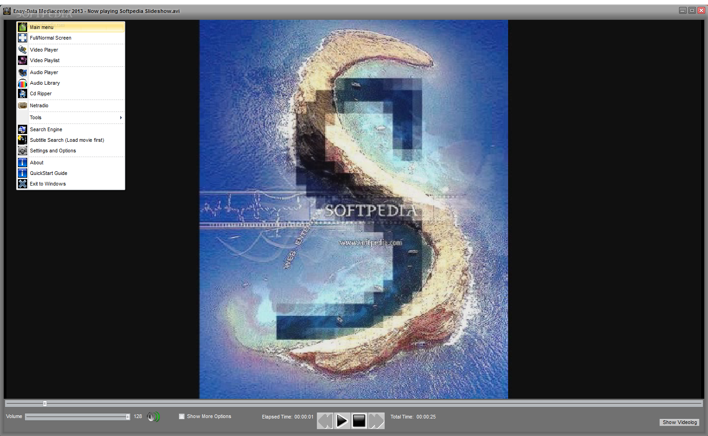Open Video Playlist from the menu
The width and height of the screenshot is (708, 436).
click(71, 60)
